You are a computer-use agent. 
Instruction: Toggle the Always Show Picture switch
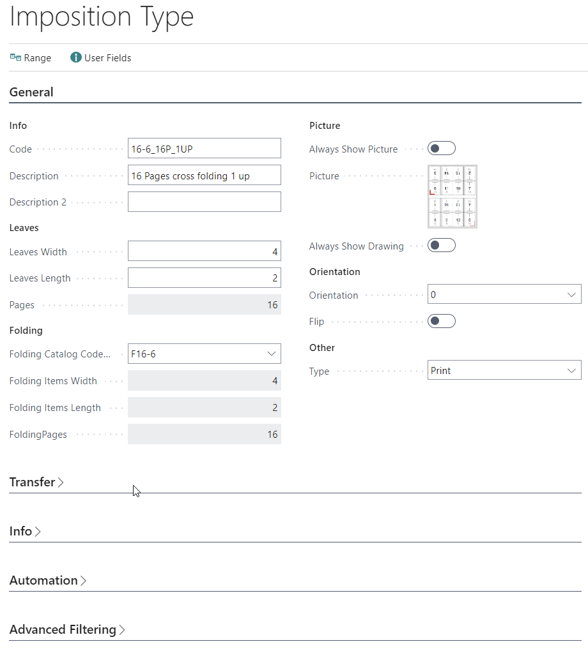pyautogui.click(x=441, y=149)
